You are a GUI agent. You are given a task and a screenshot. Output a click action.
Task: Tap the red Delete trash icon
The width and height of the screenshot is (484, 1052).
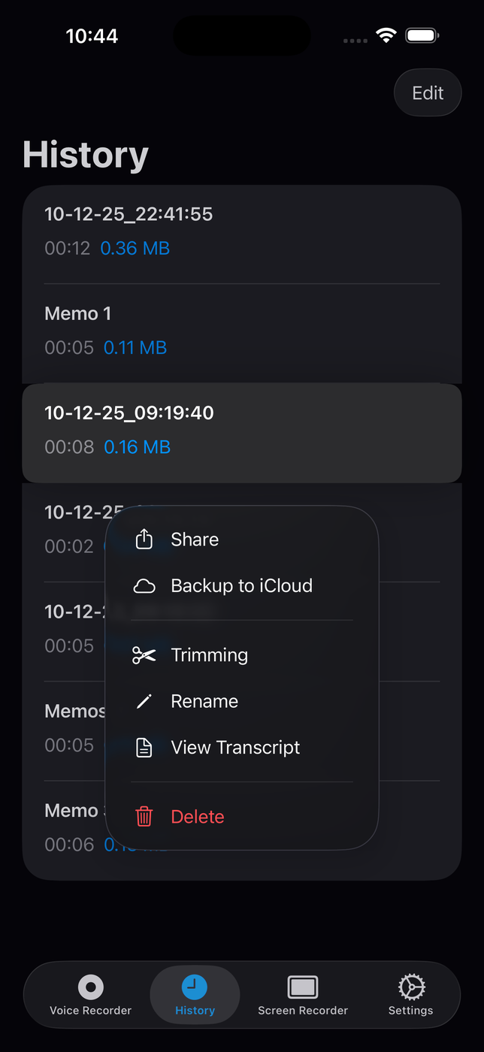[144, 817]
